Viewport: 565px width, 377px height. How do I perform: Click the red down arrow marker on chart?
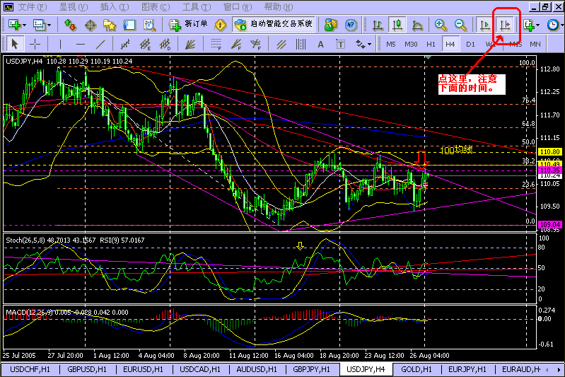422,158
